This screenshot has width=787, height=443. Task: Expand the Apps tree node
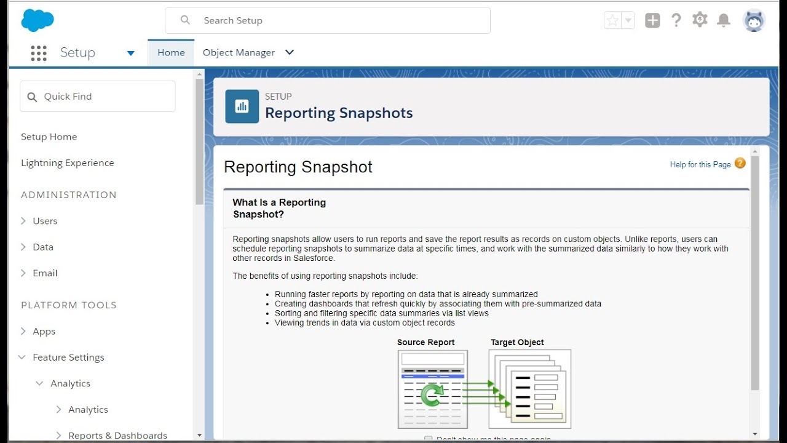(x=23, y=331)
